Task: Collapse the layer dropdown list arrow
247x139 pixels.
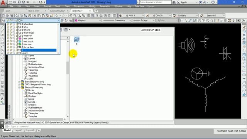Action: pos(58,20)
